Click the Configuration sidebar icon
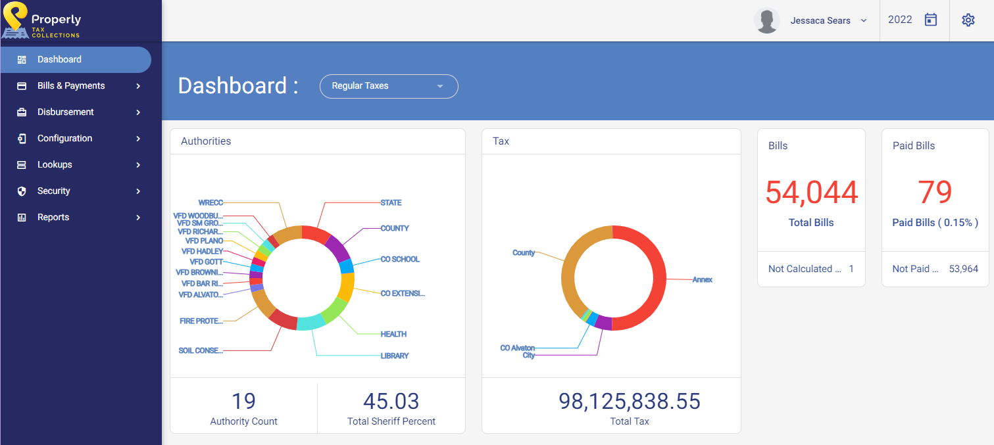Screen dimensions: 994x445 click(x=22, y=139)
